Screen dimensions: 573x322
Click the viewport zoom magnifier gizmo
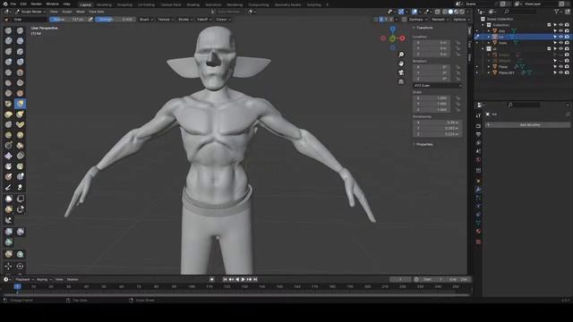click(401, 55)
